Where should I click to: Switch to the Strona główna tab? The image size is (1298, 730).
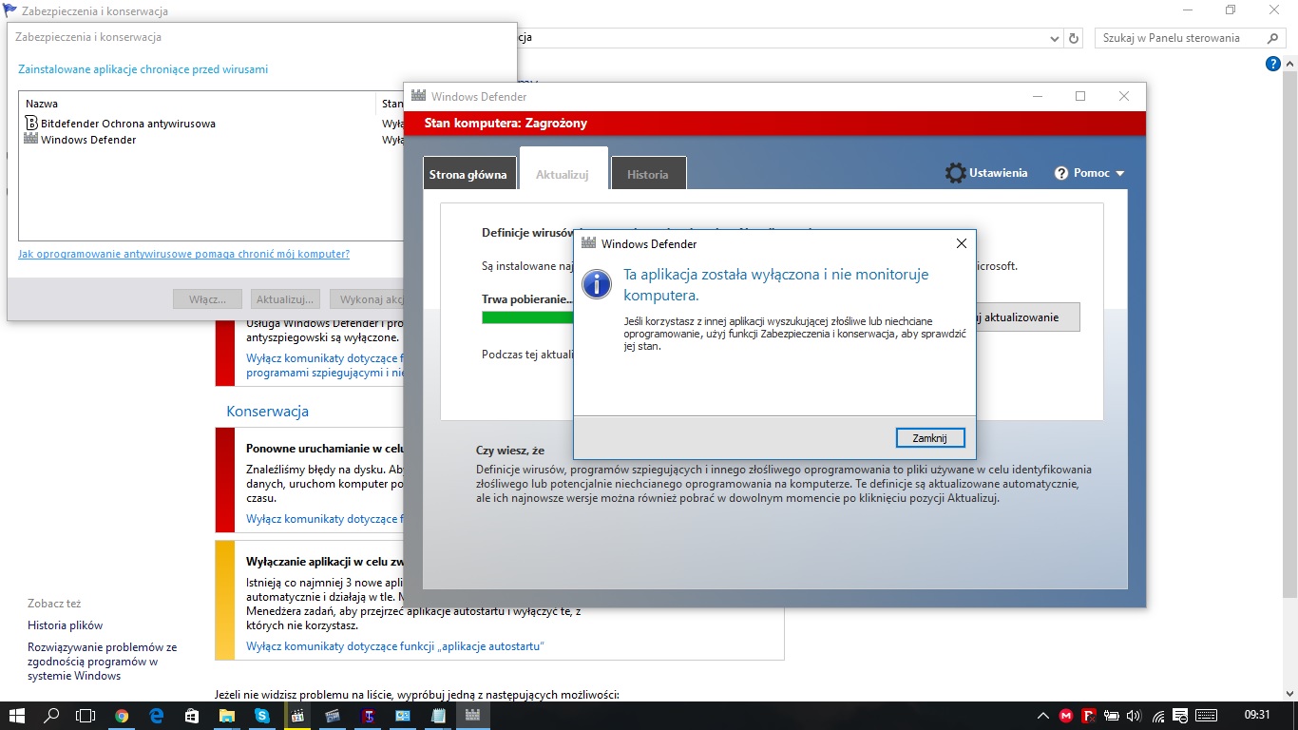(x=468, y=174)
